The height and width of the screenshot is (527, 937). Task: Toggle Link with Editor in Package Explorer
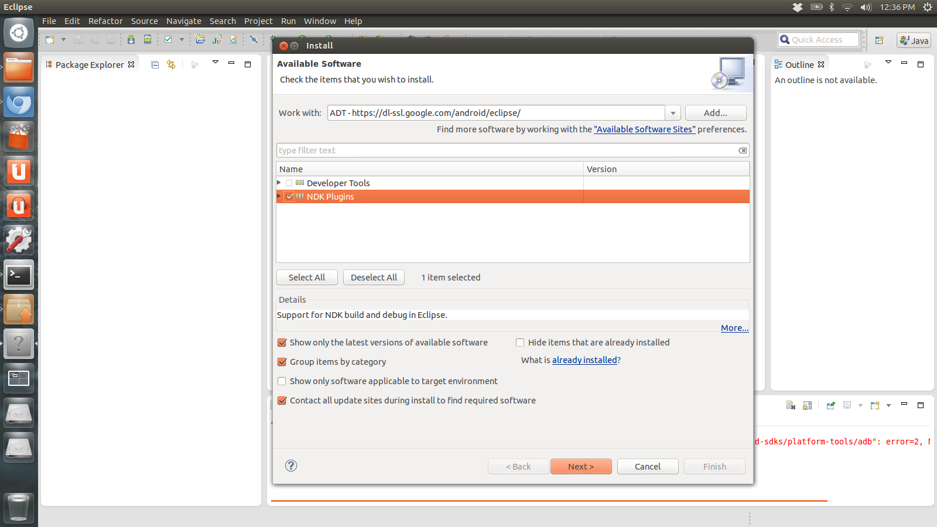tap(171, 64)
